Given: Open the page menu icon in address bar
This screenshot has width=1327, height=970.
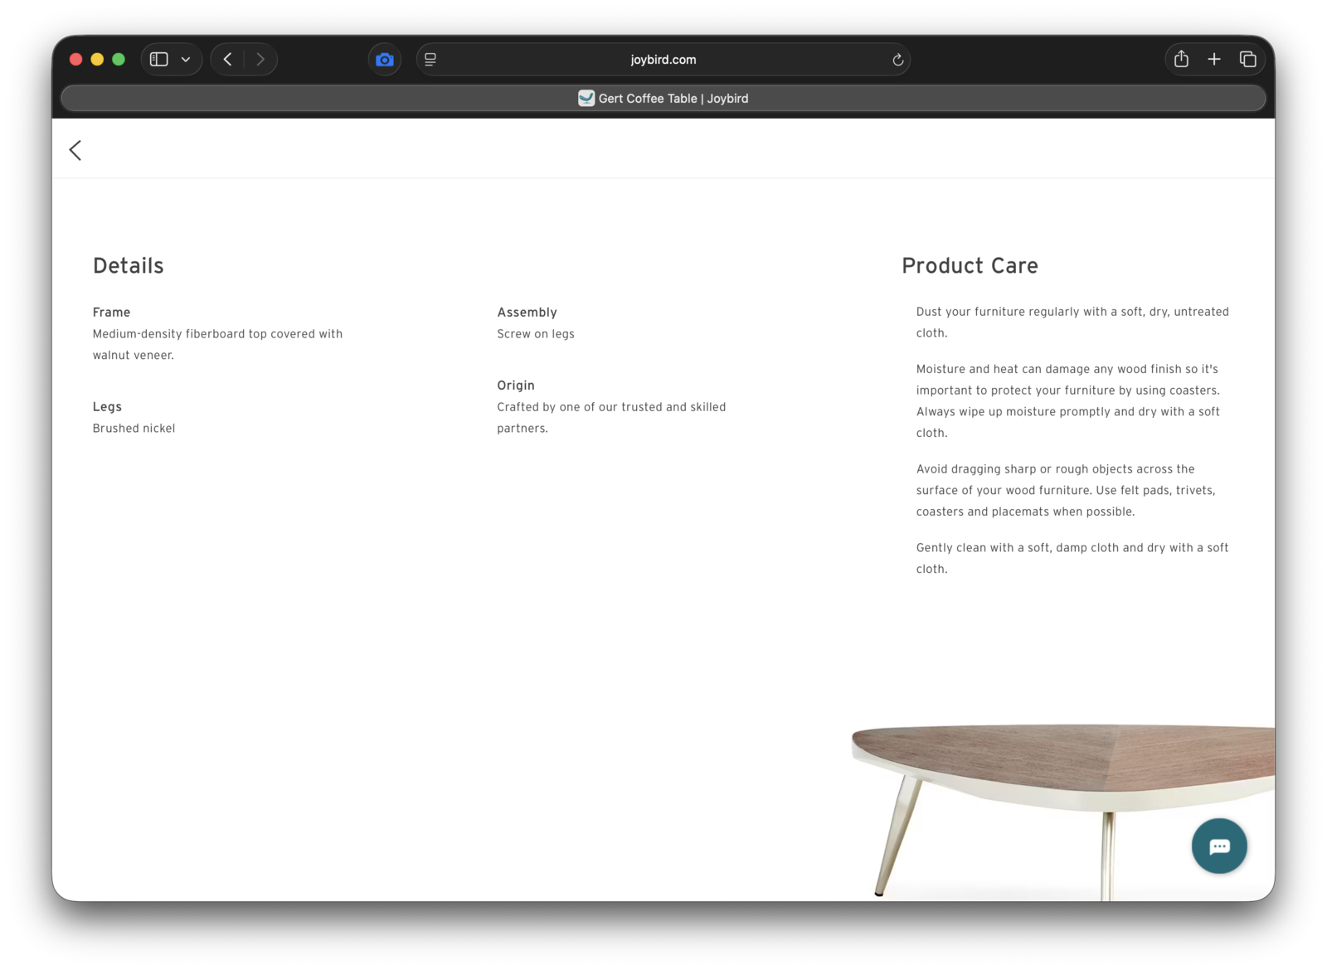Looking at the screenshot, I should (x=430, y=60).
